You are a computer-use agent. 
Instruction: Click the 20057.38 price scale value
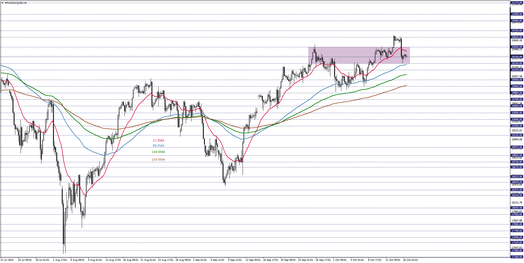click(517, 76)
